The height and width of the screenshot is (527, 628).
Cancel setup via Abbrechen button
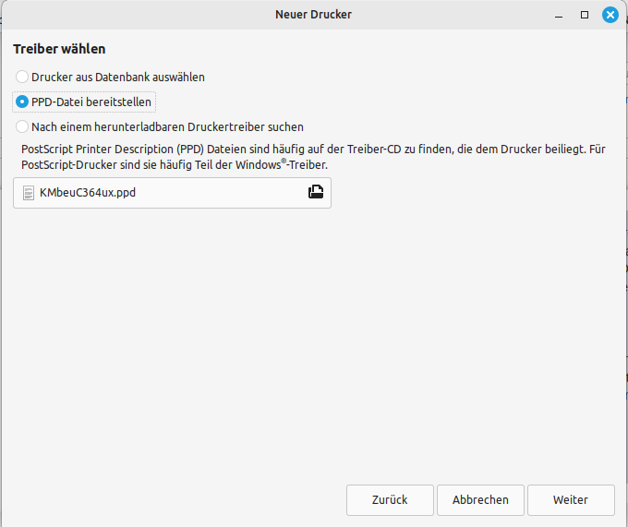(x=480, y=500)
